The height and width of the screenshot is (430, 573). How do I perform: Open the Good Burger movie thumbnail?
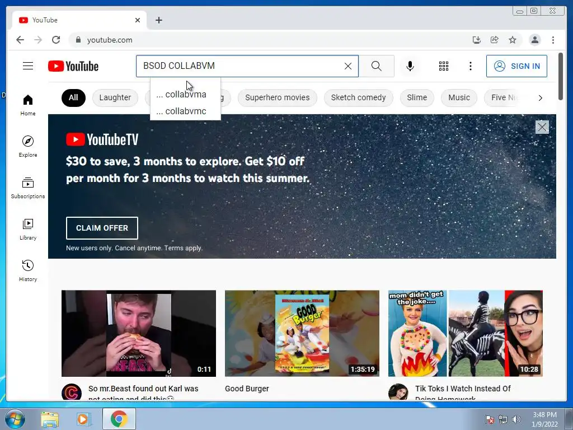coord(302,333)
